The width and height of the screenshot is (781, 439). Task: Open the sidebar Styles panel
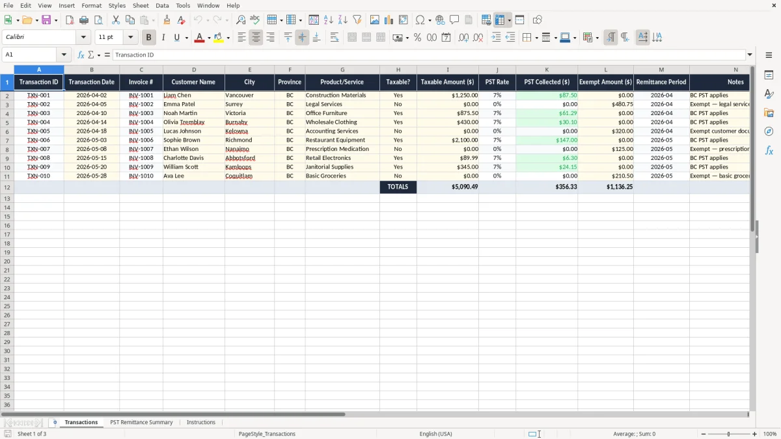pyautogui.click(x=769, y=94)
